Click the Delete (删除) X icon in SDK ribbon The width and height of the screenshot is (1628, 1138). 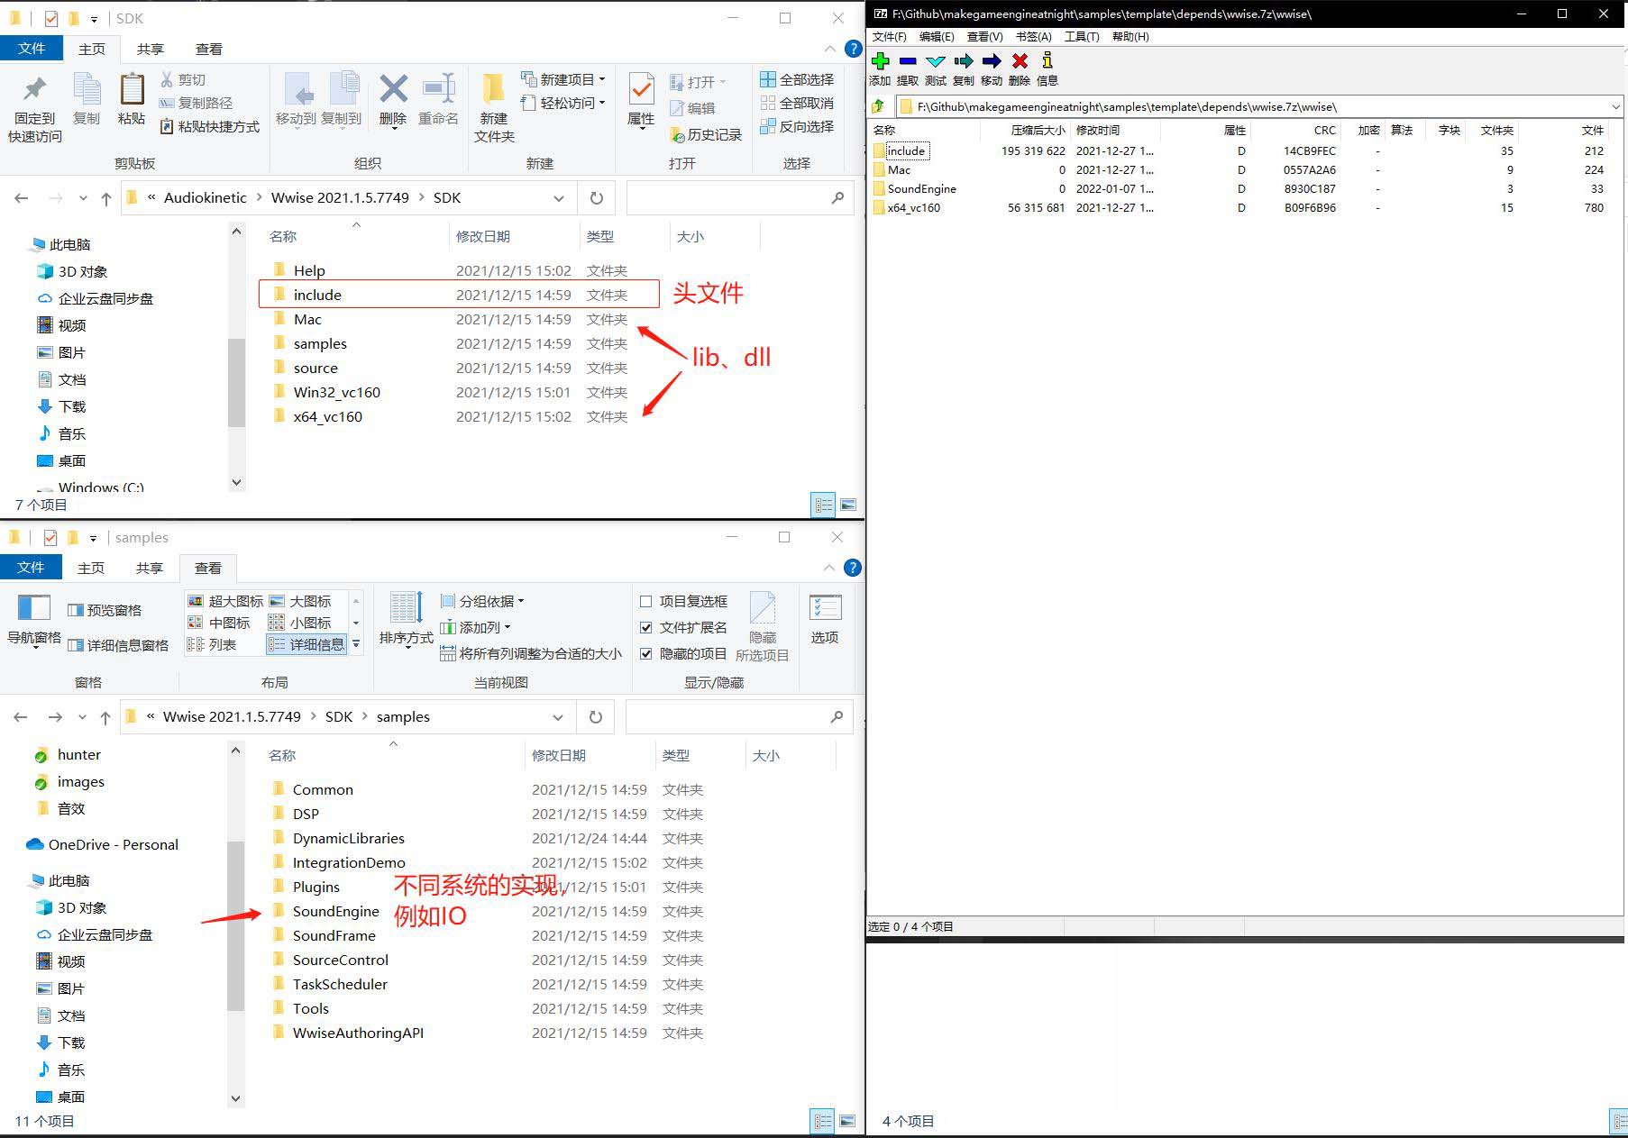coord(393,89)
